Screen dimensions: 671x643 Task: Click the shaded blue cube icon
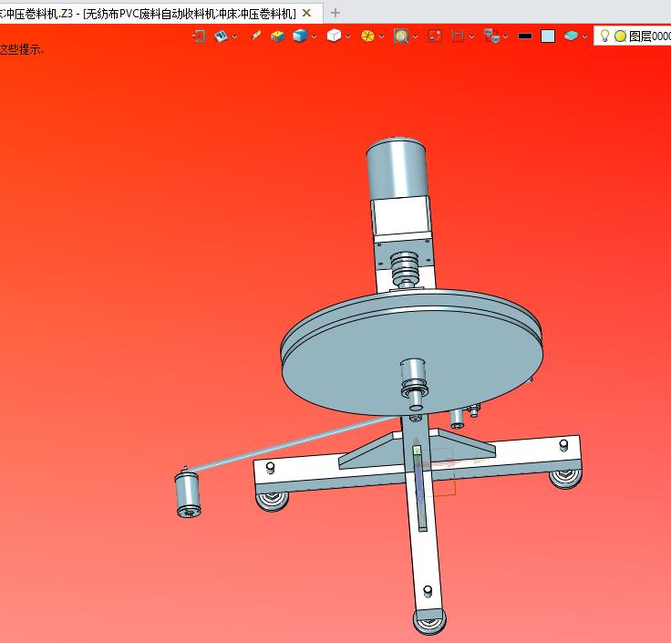tap(301, 36)
